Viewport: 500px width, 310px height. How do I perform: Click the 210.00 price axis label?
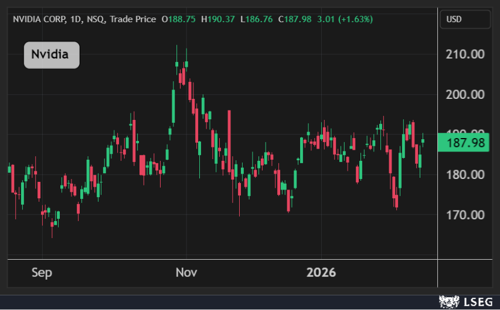(465, 54)
